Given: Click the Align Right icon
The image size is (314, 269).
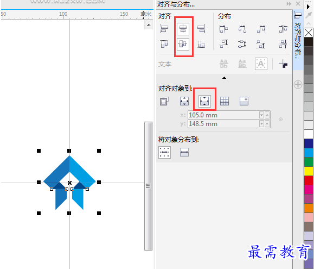Looking at the screenshot, I should click(201, 29).
